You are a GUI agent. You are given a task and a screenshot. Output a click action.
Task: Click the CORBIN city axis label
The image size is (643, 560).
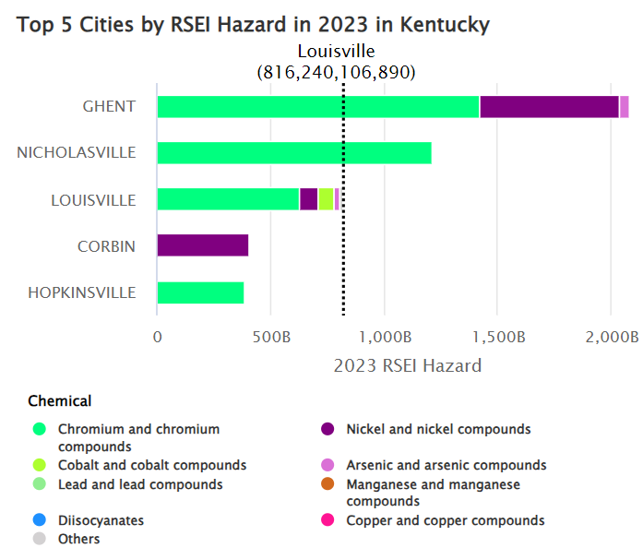pos(106,246)
